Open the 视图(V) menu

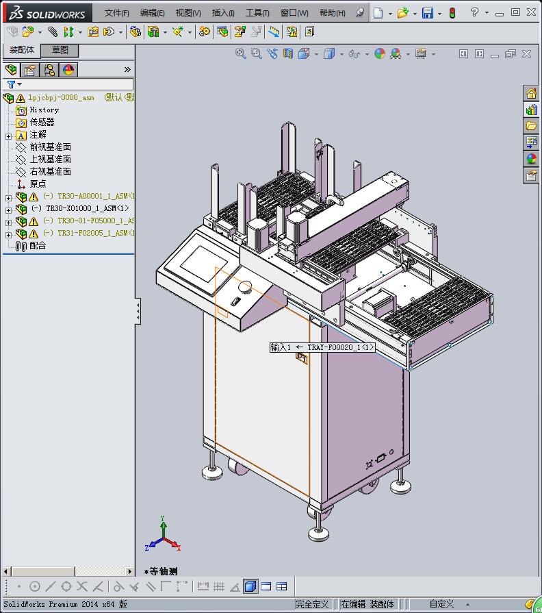[x=188, y=13]
